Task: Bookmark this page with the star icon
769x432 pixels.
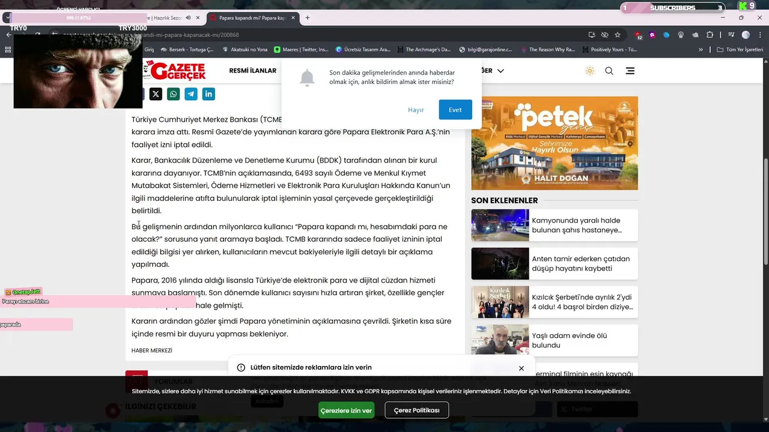Action: pyautogui.click(x=618, y=35)
